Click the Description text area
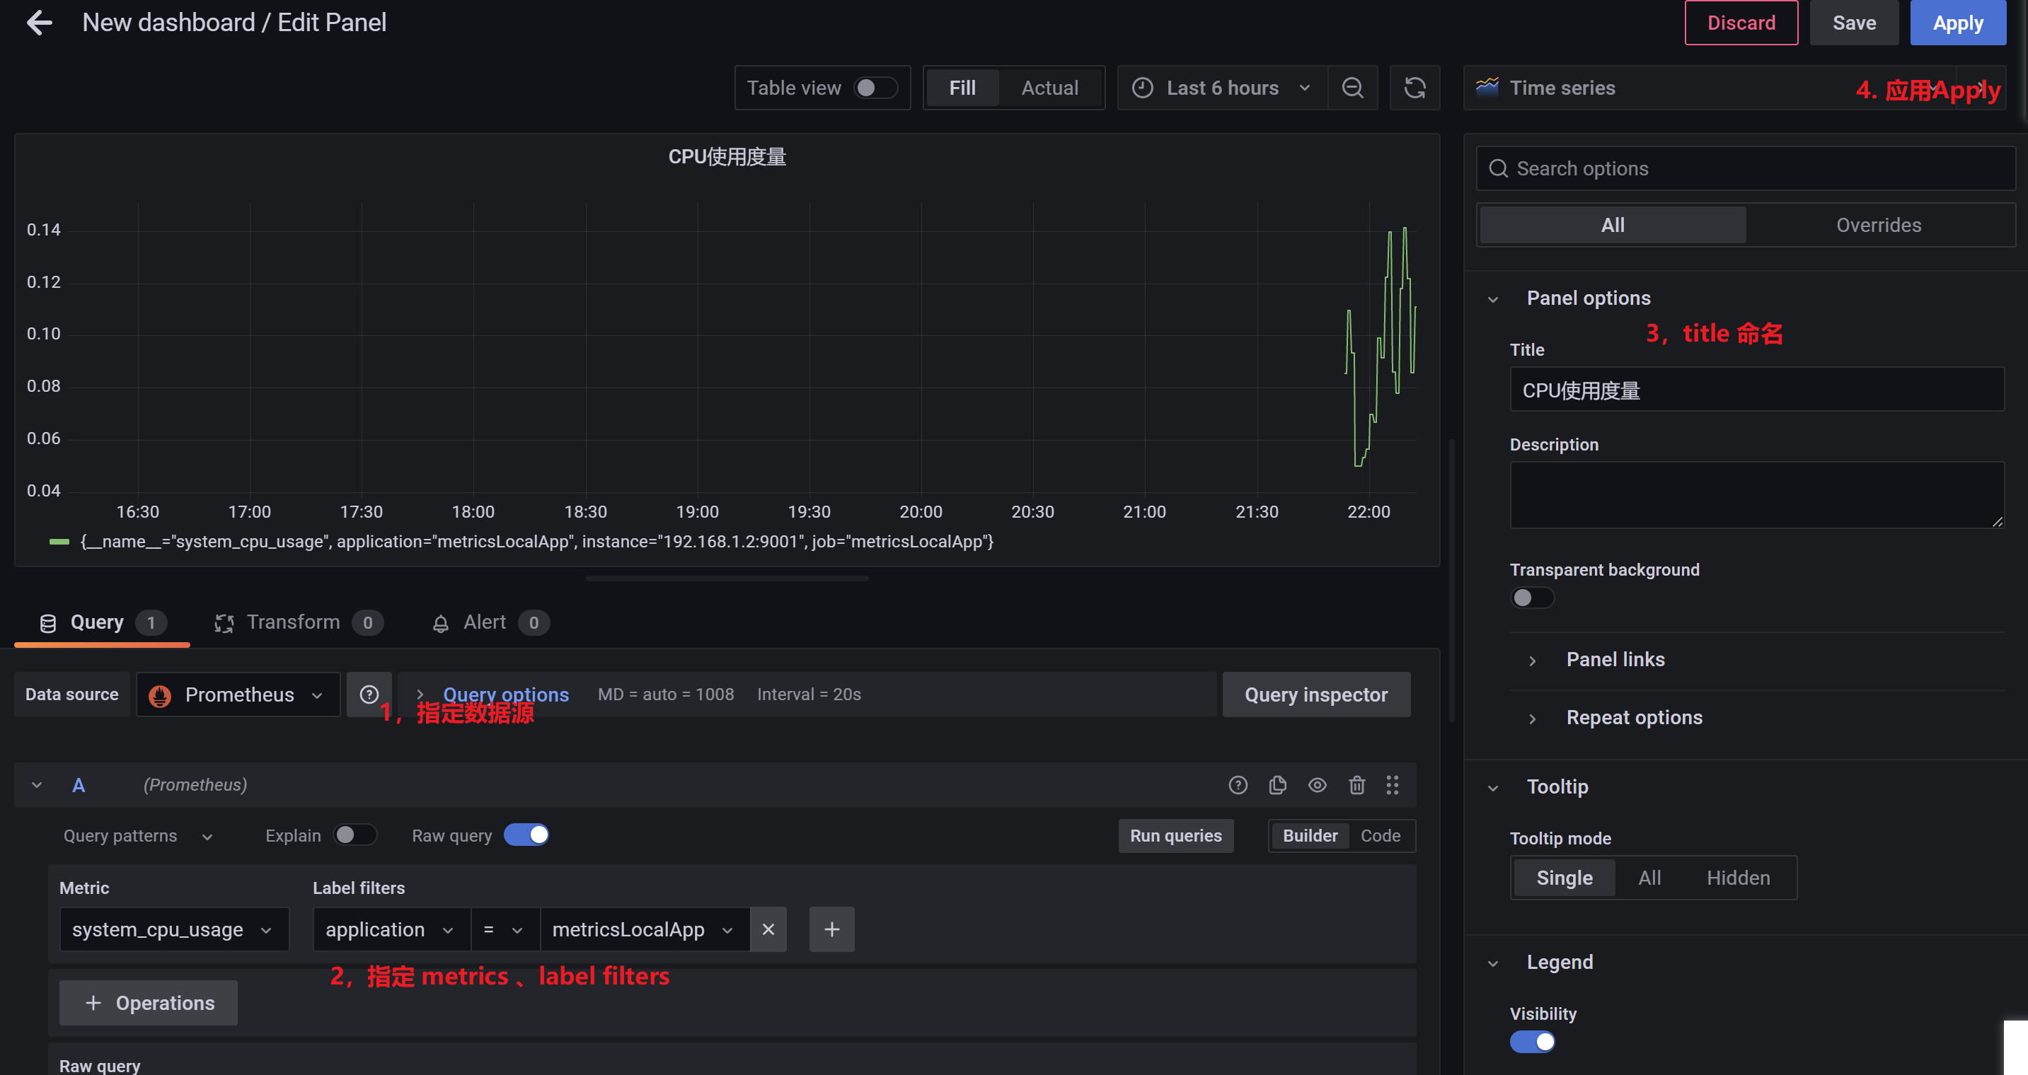This screenshot has height=1075, width=2028. [x=1756, y=494]
